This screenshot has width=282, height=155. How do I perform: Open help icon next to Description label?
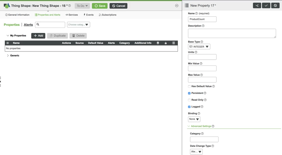203,26
